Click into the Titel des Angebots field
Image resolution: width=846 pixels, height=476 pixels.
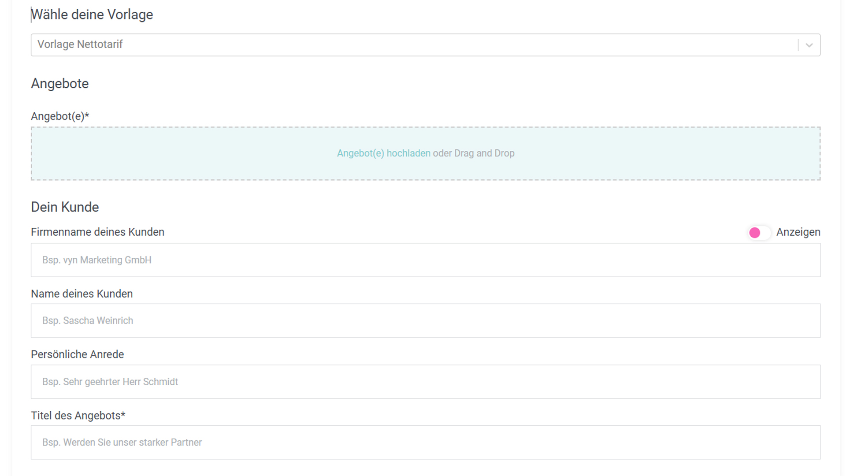[x=425, y=442]
